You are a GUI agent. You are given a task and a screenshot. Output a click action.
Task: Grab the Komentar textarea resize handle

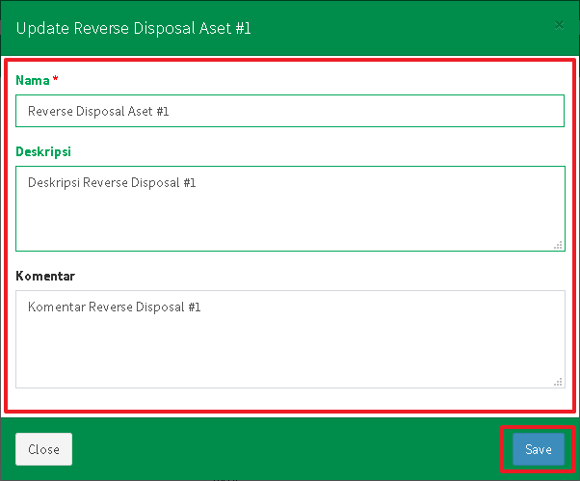[558, 382]
